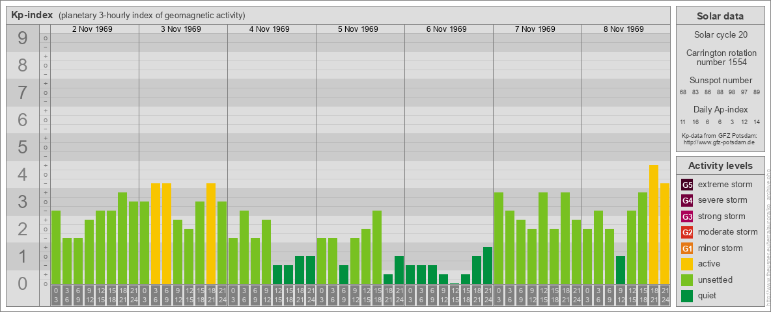The width and height of the screenshot is (771, 312).
Task: Click the 'Sunspot number' label
Action: click(x=720, y=81)
